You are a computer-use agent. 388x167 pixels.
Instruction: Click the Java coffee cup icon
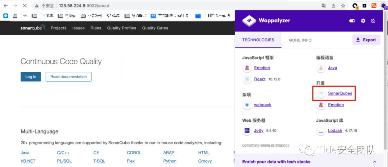coord(321,68)
